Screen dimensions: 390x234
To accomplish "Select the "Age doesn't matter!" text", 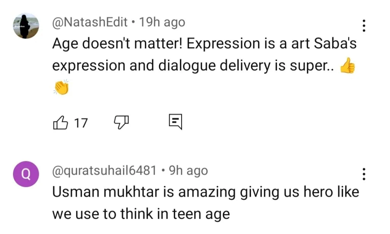I will pos(118,44).
